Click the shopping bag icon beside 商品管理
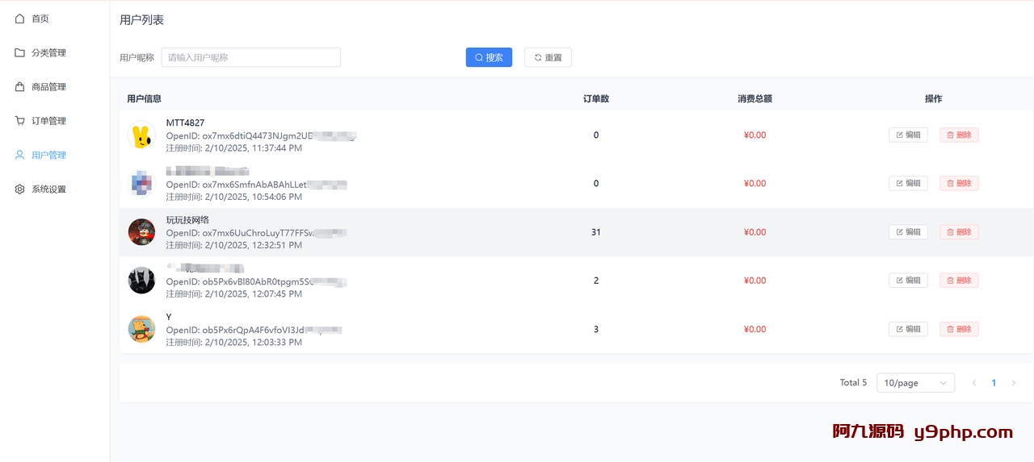1034x462 pixels. click(20, 86)
